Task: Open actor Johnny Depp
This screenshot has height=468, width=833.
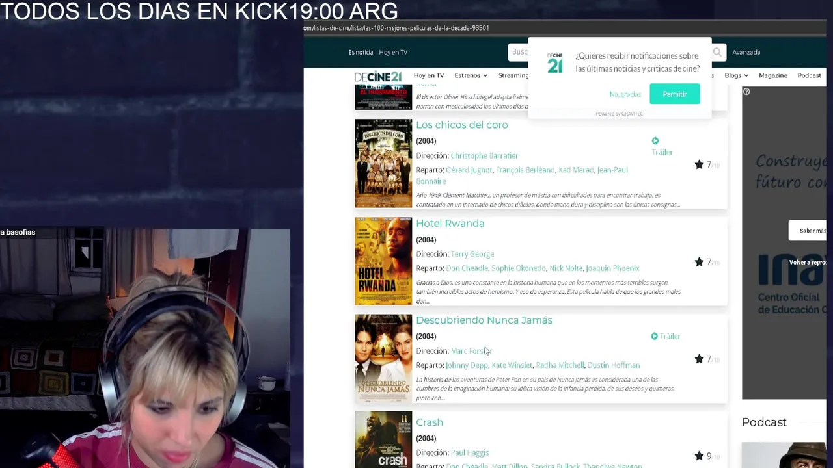Action: 467,365
